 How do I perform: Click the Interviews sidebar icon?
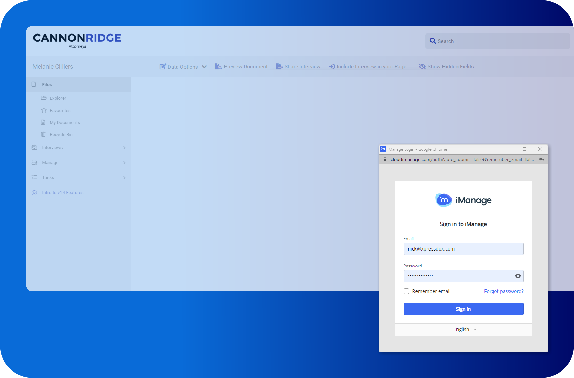click(34, 147)
